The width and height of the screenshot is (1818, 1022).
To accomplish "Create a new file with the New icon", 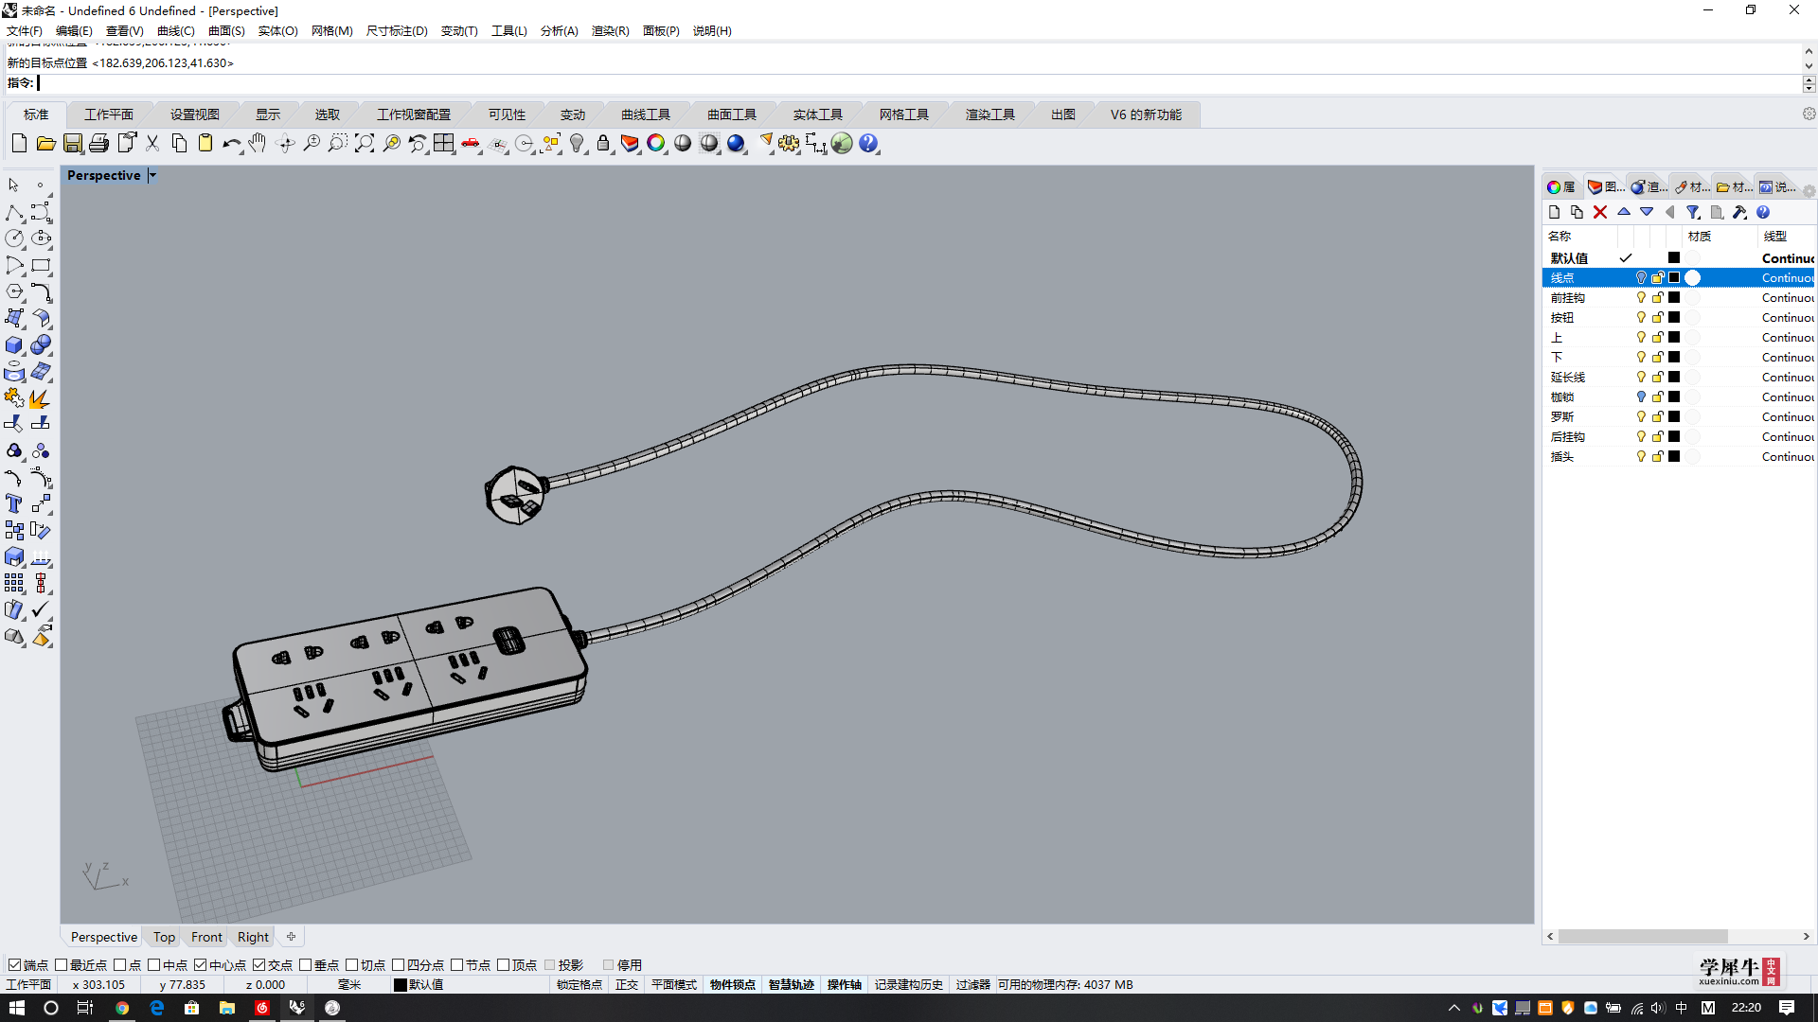I will pos(19,143).
